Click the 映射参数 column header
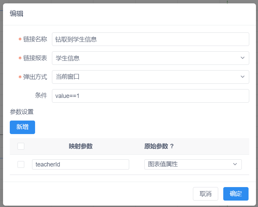Image resolution: width=258 pixels, height=207 pixels. [x=81, y=146]
